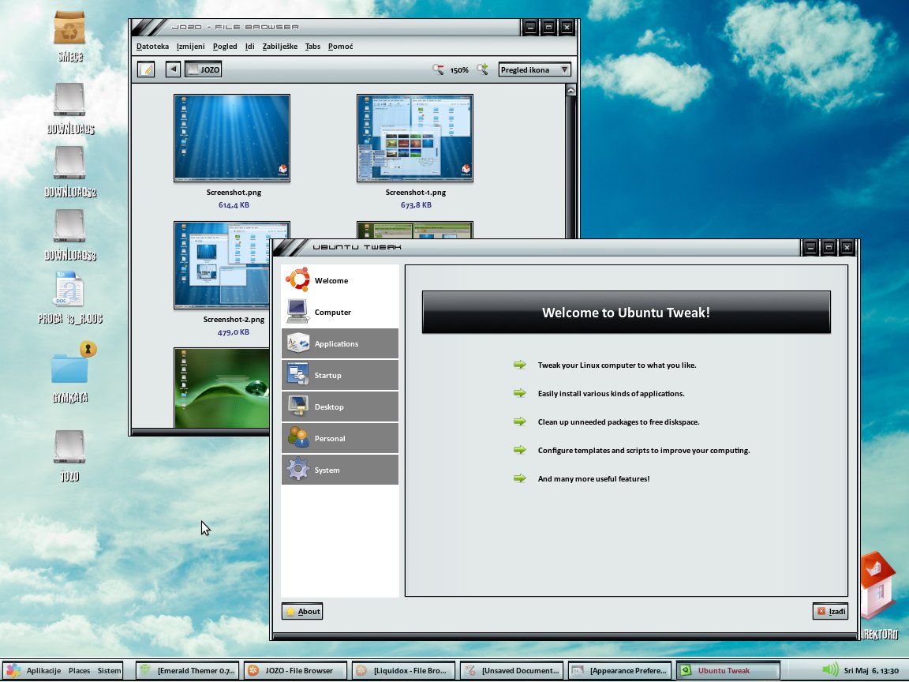Open the Zabilješke menu in File Browser
Viewport: 909px width, 682px height.
(x=280, y=47)
